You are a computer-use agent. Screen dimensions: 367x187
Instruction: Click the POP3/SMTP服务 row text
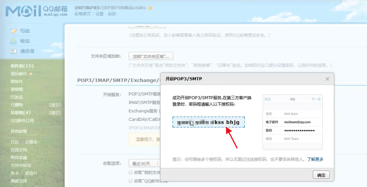(144, 94)
